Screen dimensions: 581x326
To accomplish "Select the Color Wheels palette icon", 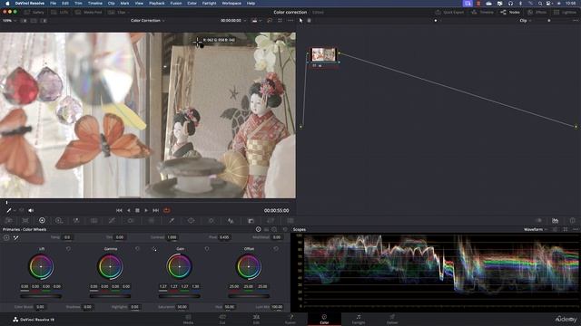I will tap(42, 220).
